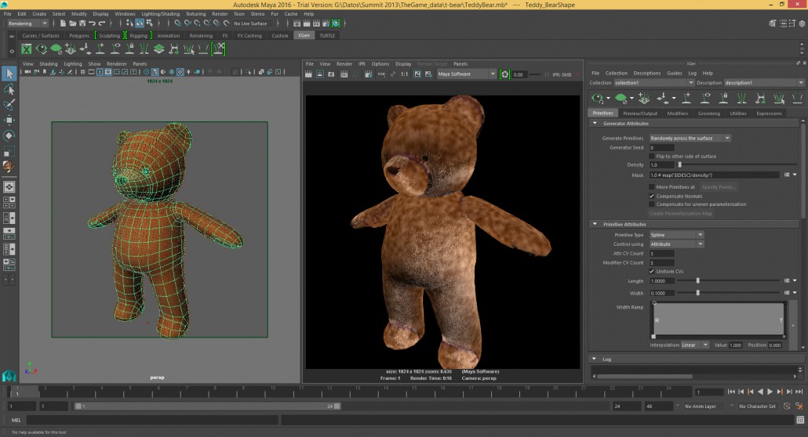Click the animation preferences icon near character set
The width and height of the screenshot is (808, 437).
pyautogui.click(x=798, y=406)
